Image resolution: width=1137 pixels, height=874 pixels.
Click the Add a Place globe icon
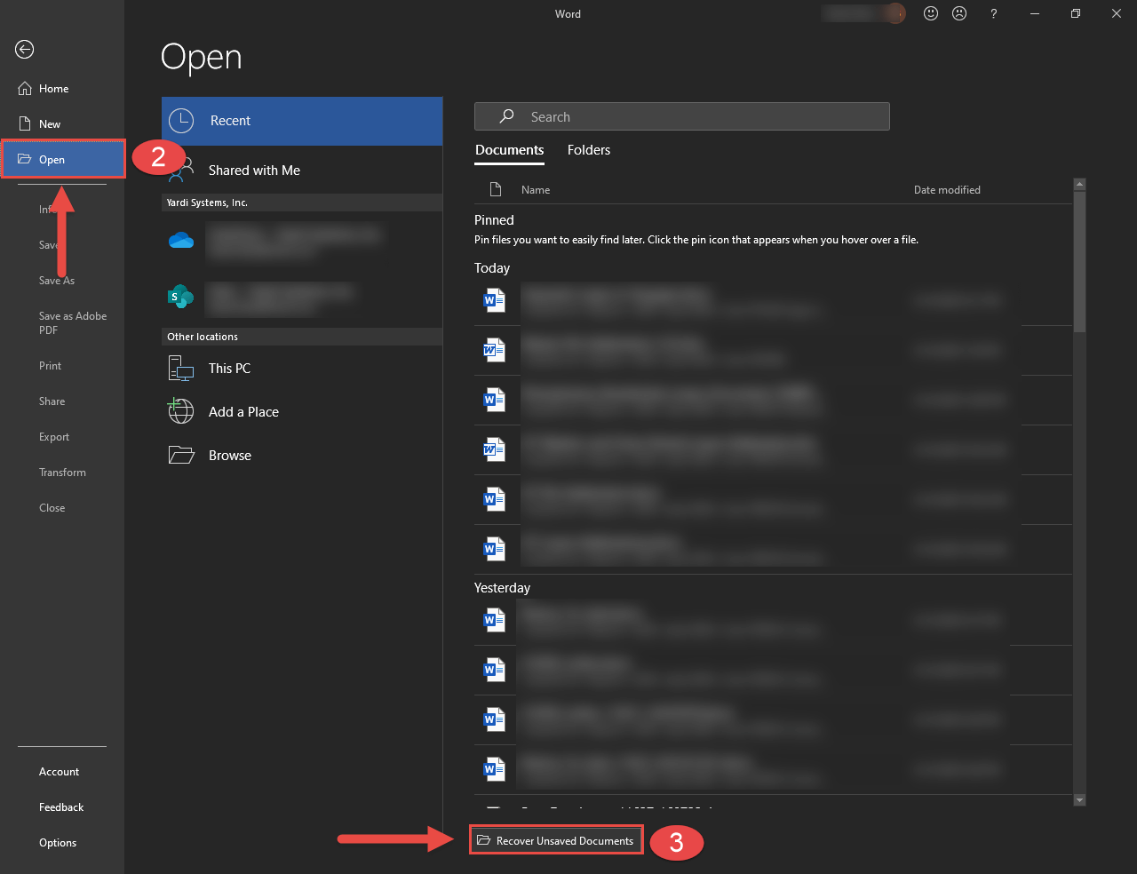pyautogui.click(x=181, y=411)
